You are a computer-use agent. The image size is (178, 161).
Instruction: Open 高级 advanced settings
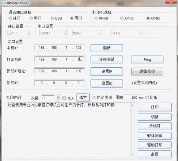coord(155,154)
